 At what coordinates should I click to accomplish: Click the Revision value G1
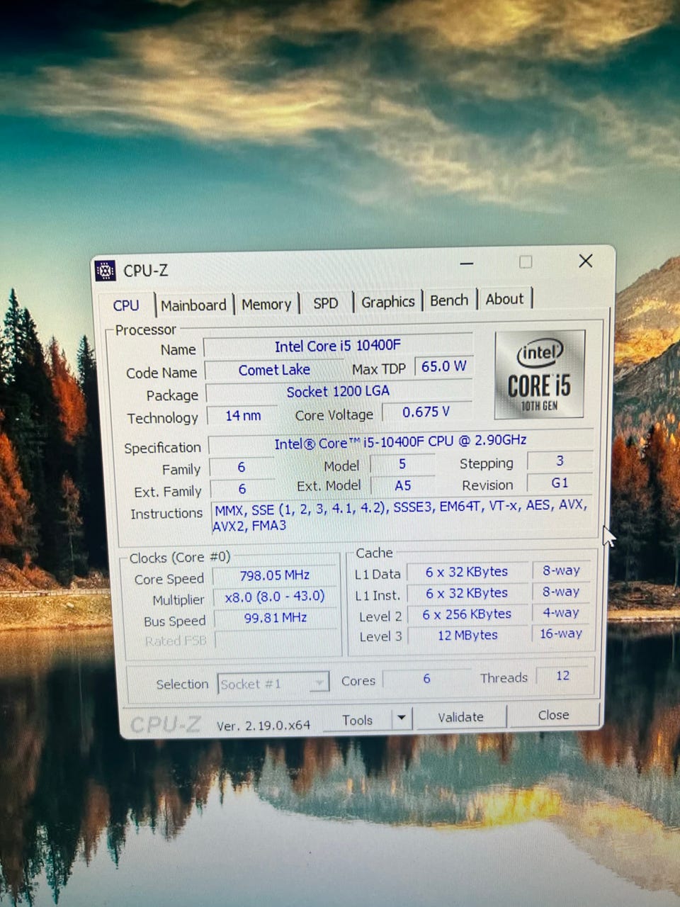tap(560, 483)
